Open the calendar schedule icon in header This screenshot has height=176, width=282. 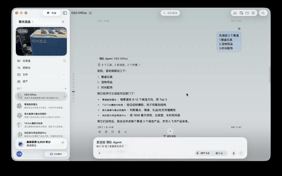pos(241,13)
